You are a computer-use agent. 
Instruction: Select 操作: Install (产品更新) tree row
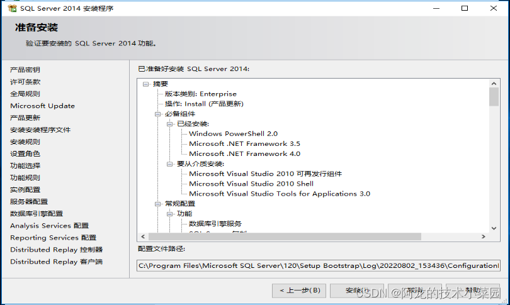(x=204, y=104)
